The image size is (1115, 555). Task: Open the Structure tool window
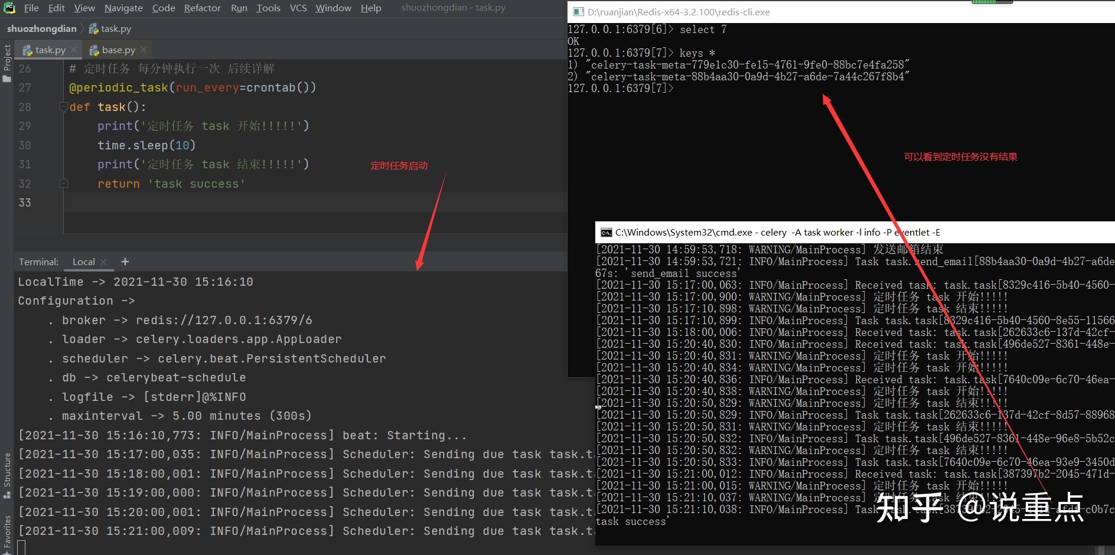(x=6, y=475)
